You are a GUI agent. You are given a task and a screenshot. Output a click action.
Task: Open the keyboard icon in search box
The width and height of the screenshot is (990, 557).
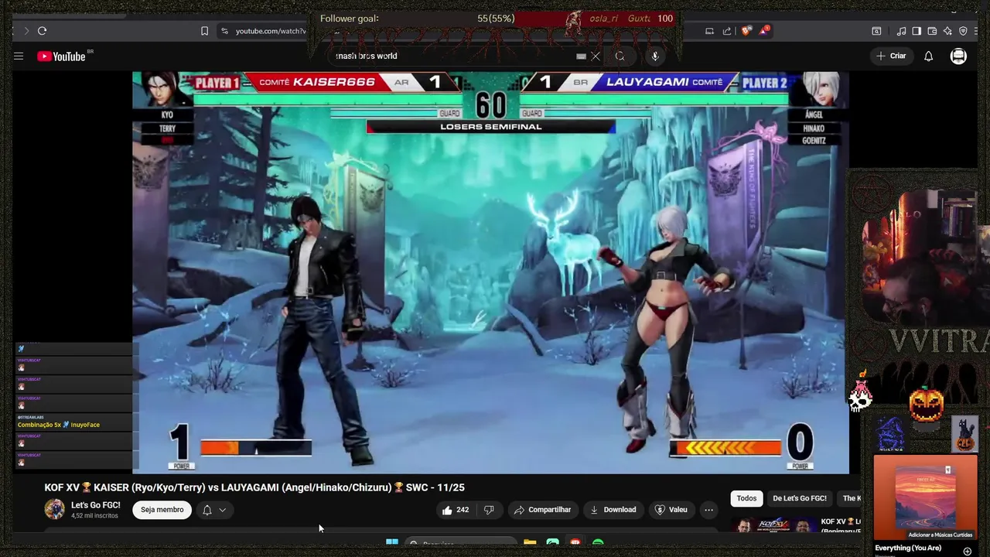coord(581,56)
